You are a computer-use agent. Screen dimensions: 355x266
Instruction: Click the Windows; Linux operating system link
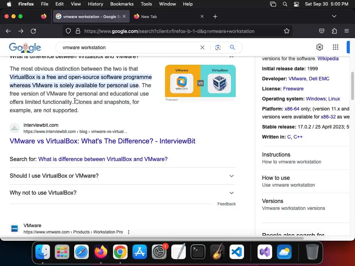pos(323,99)
